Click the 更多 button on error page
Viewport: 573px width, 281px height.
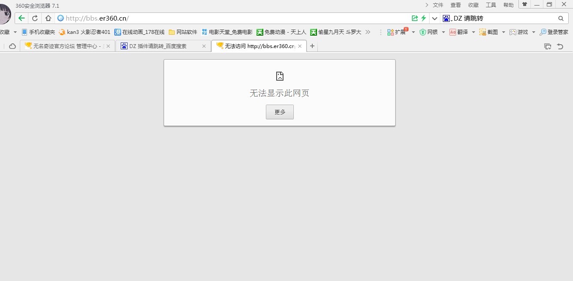click(x=280, y=112)
